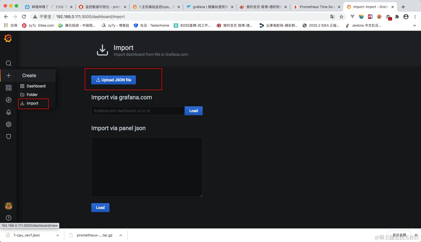This screenshot has height=242, width=421.
Task: Open the zy7y Gitee.com bookmark
Action: (38, 26)
